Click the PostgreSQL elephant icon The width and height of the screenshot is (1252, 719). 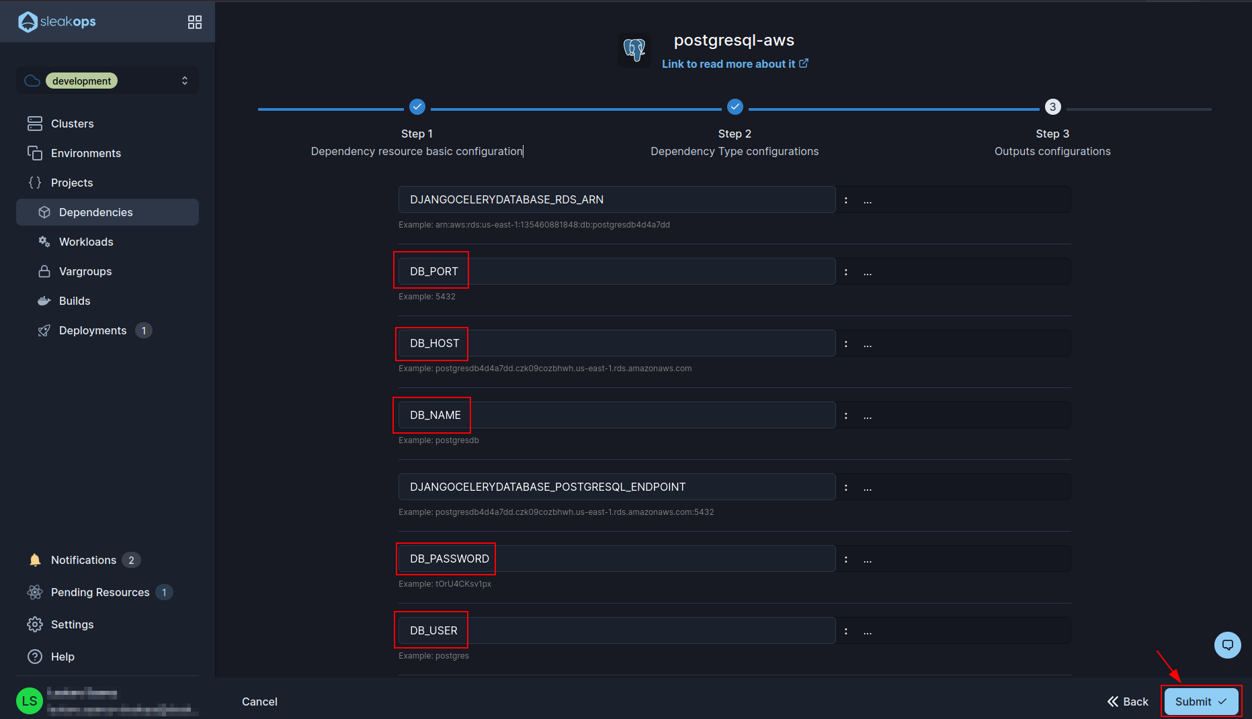[634, 50]
